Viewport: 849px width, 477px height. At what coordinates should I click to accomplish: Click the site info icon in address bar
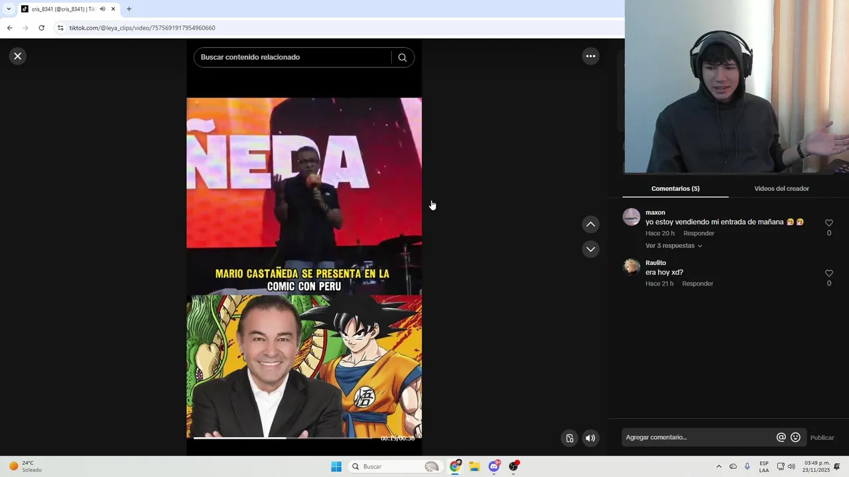point(60,28)
